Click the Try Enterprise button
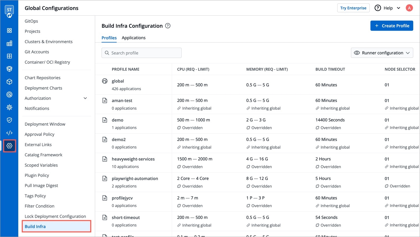The image size is (420, 237). coord(353,8)
